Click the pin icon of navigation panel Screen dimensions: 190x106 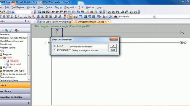(x=26, y=21)
